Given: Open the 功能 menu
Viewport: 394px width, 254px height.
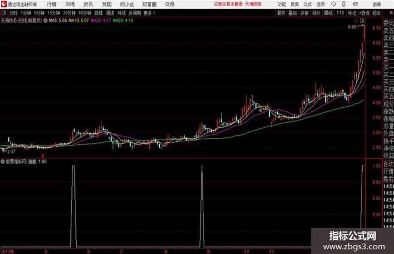Looking at the screenshot, I should pyautogui.click(x=282, y=4).
